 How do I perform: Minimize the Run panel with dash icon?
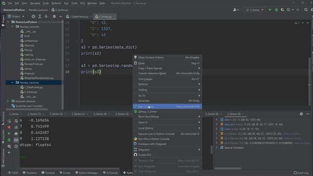coord(308,114)
